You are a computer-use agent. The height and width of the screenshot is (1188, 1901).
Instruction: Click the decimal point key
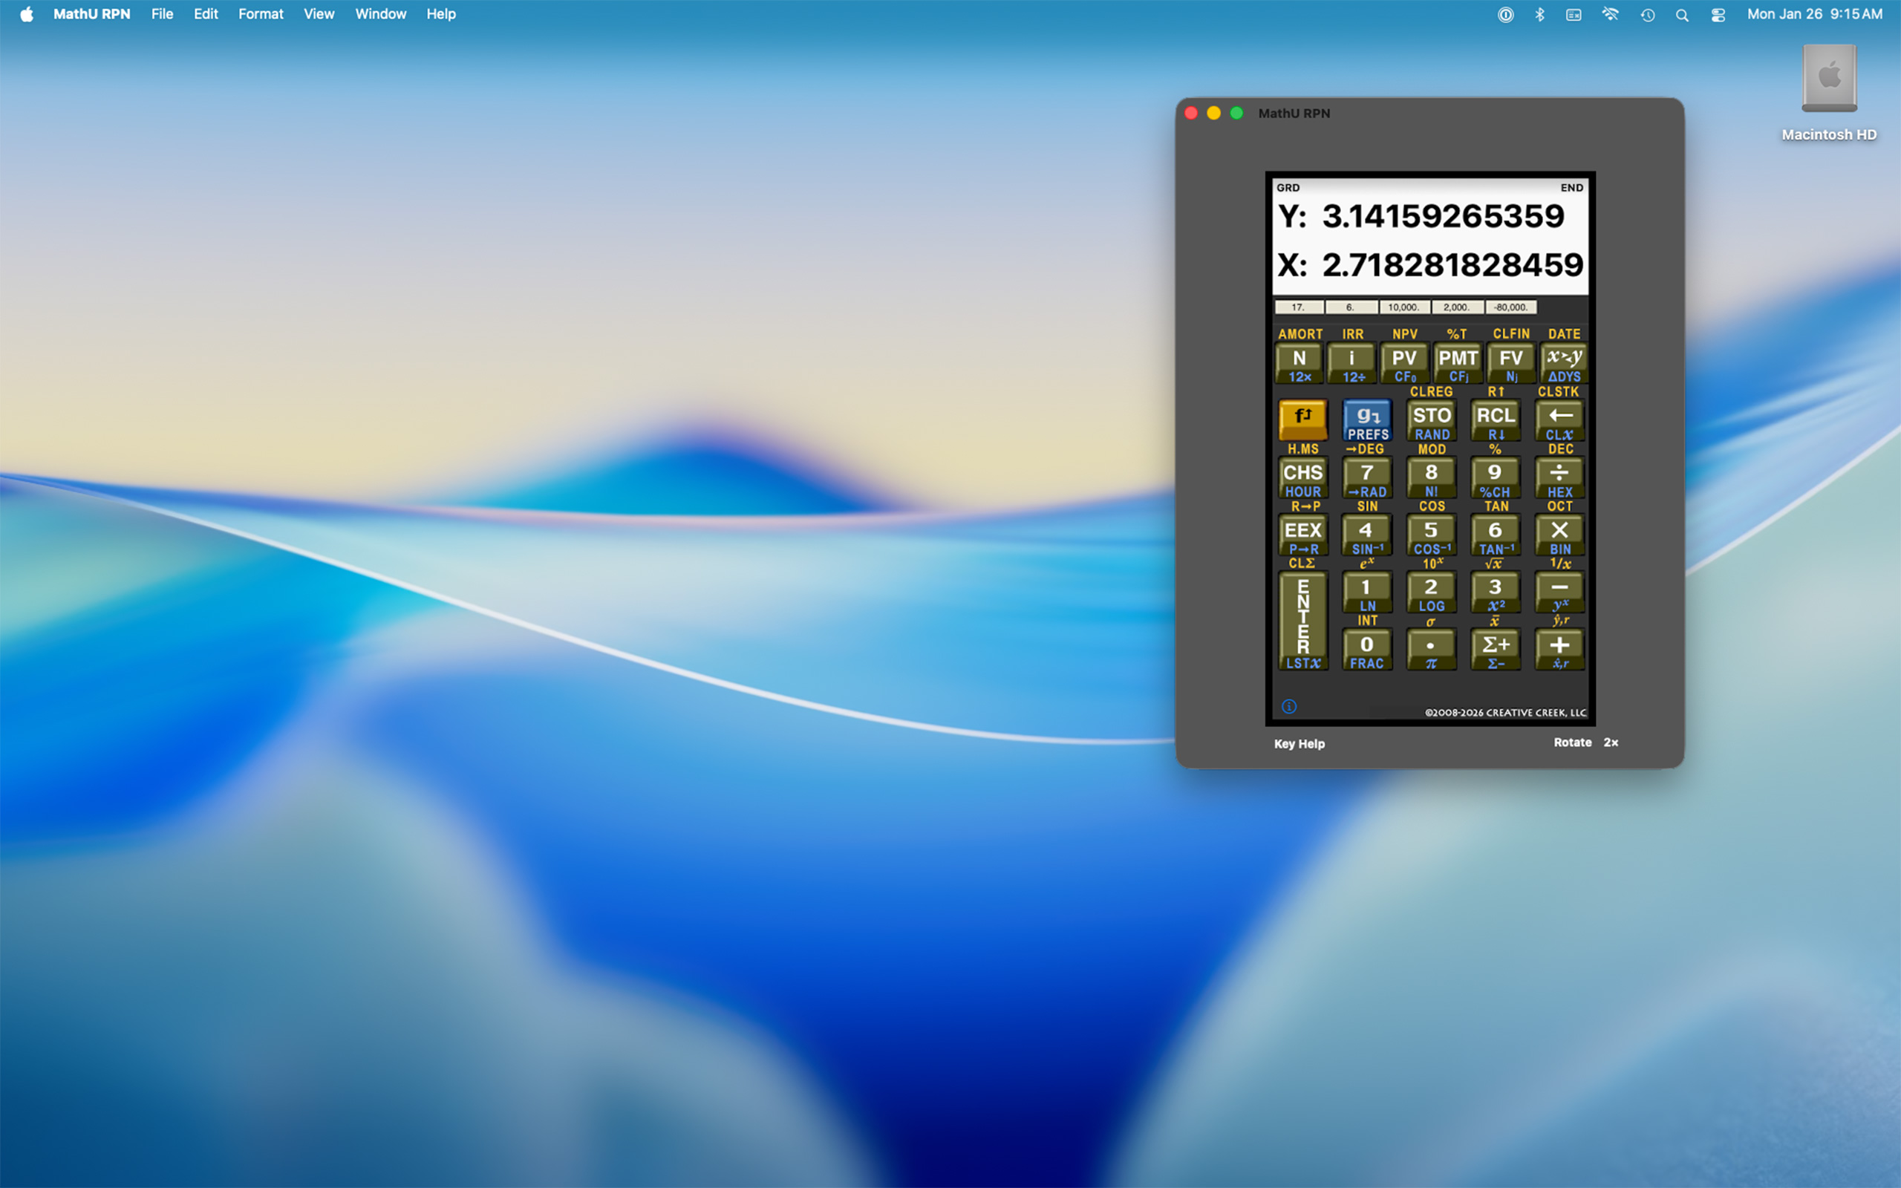point(1431,650)
